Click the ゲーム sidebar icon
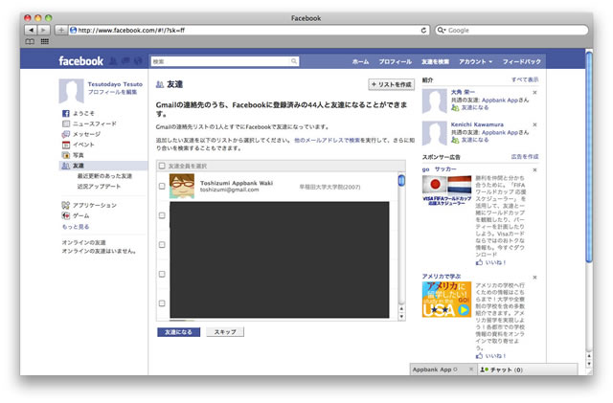Viewport: 613px width, 403px height. coord(66,215)
